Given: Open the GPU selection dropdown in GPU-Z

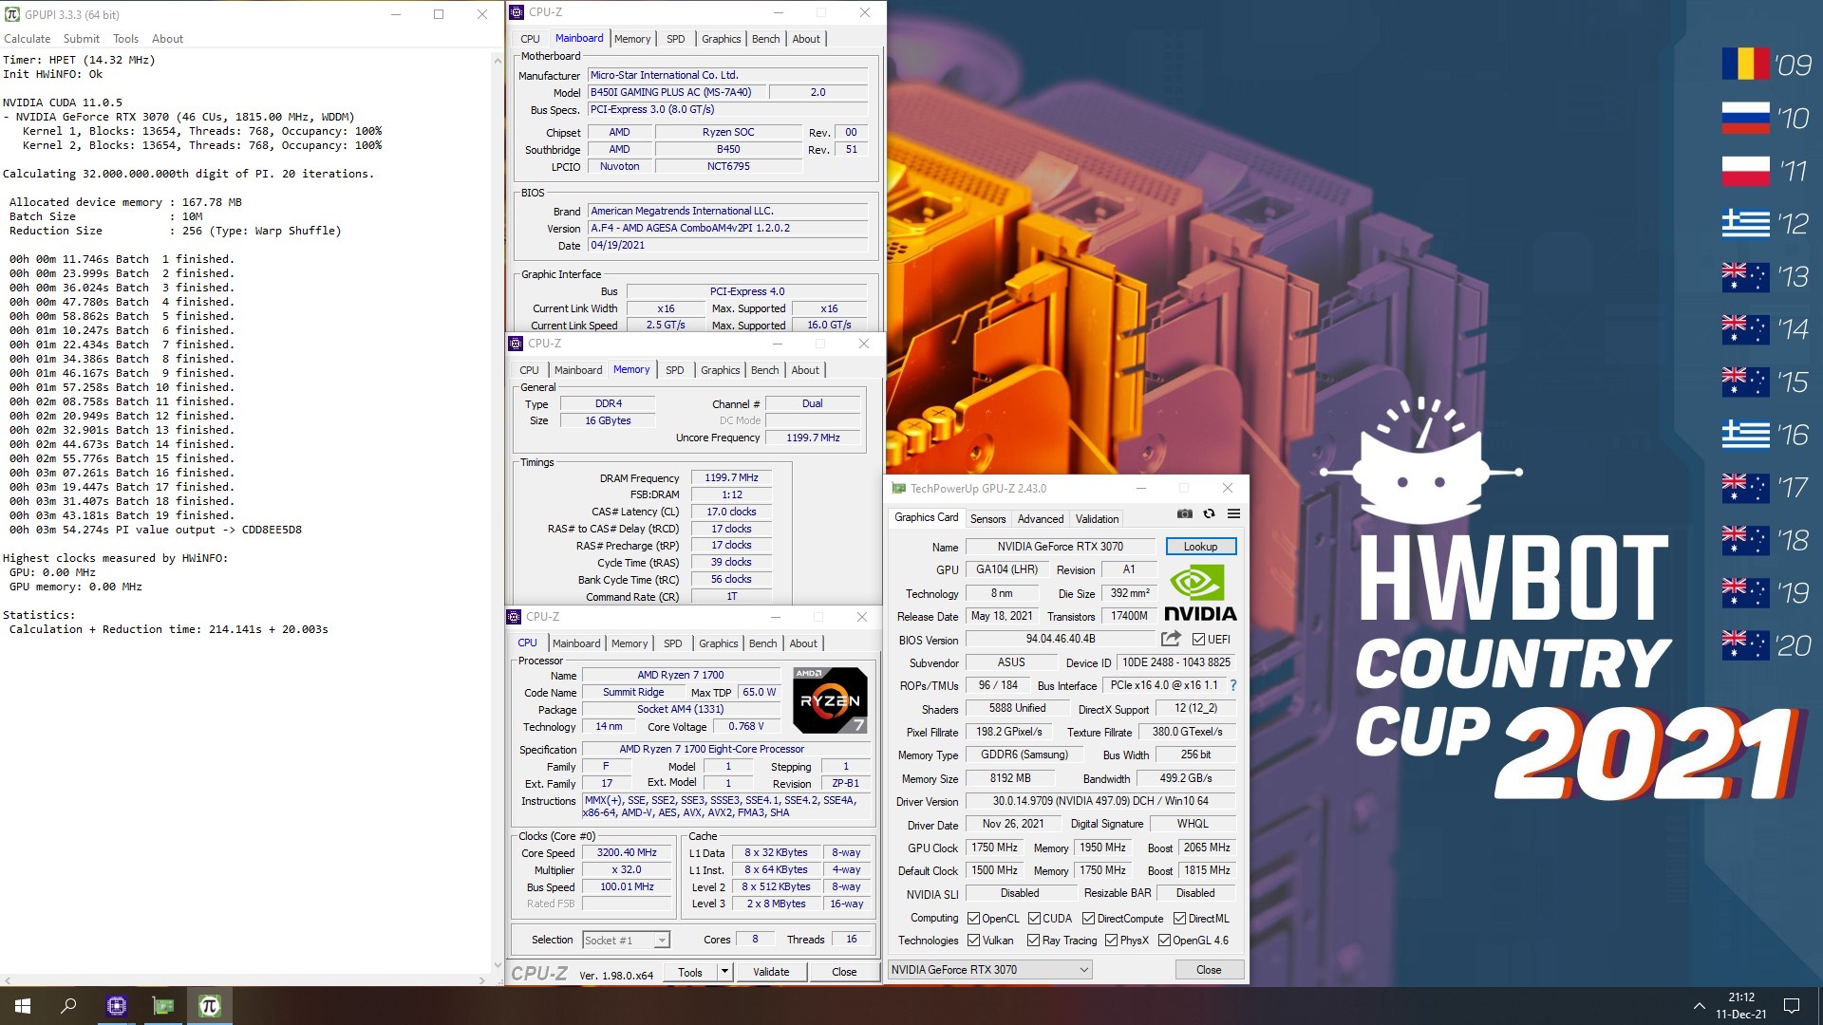Looking at the screenshot, I should click(x=989, y=970).
